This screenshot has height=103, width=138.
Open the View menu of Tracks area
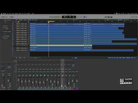coord(25,20)
